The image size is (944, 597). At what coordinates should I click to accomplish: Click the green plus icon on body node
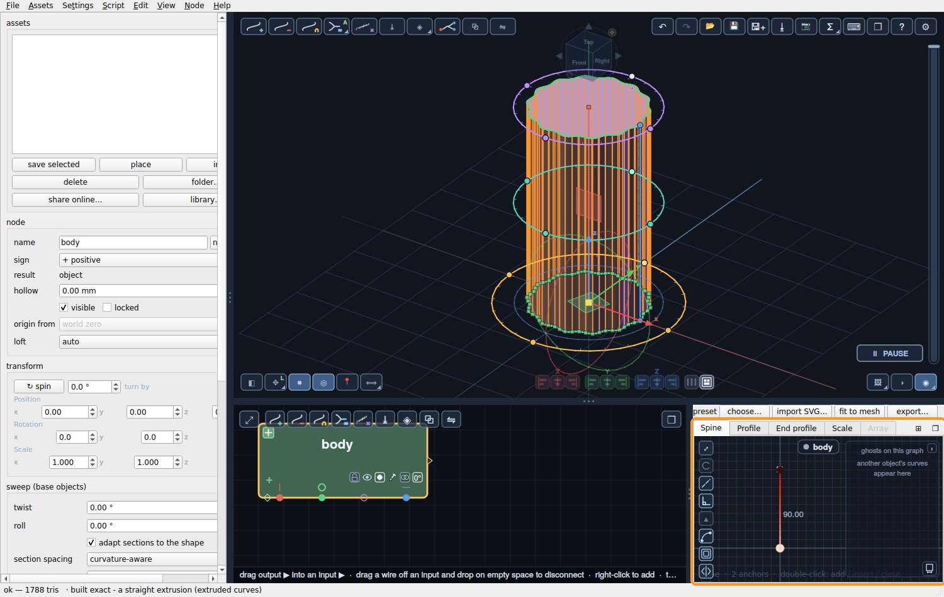click(x=268, y=432)
